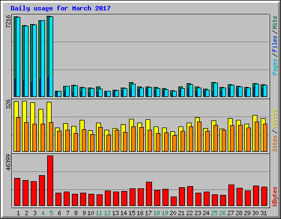
Task: Click the cyan hits bar for day 25
Action: point(216,90)
